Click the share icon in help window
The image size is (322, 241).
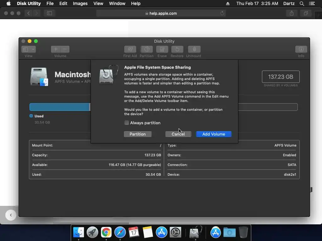click(291, 13)
